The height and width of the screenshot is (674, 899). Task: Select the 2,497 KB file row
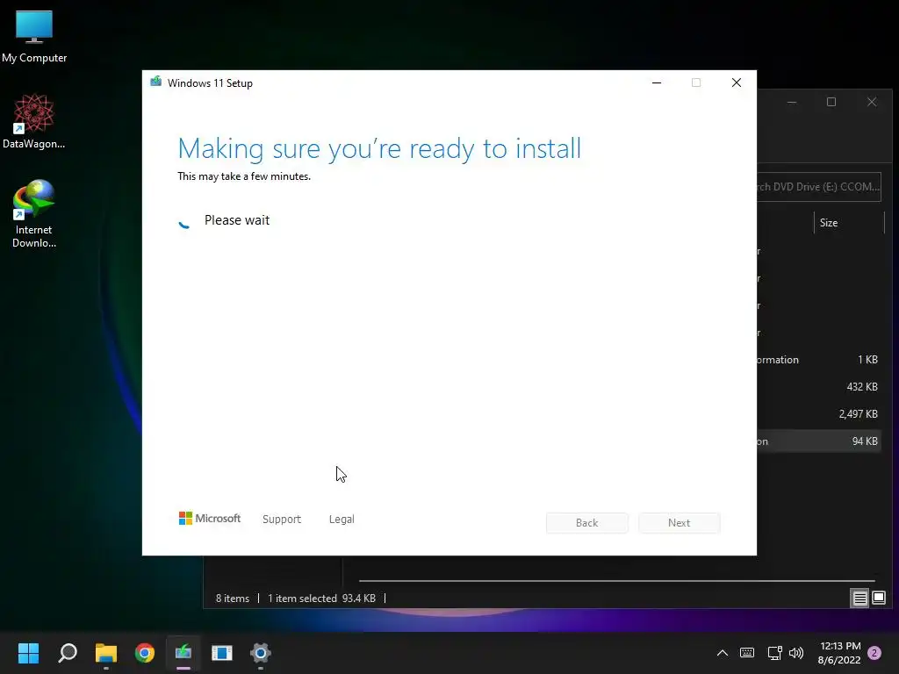(x=819, y=414)
